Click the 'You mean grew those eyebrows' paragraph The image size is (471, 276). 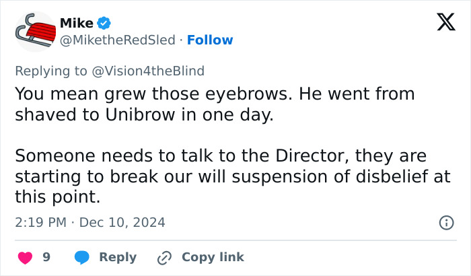(x=214, y=104)
